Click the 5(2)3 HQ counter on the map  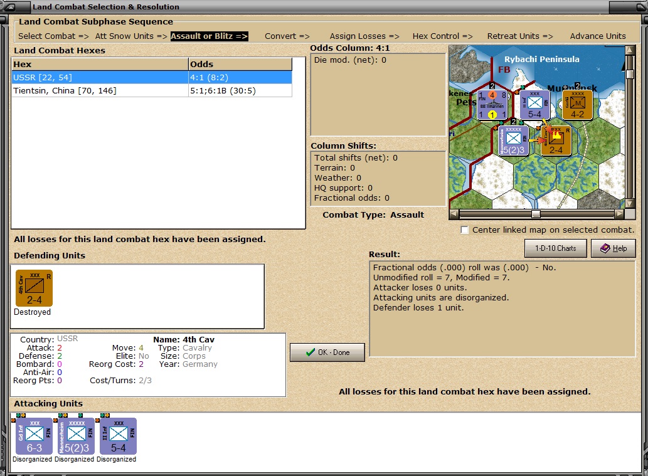[514, 141]
